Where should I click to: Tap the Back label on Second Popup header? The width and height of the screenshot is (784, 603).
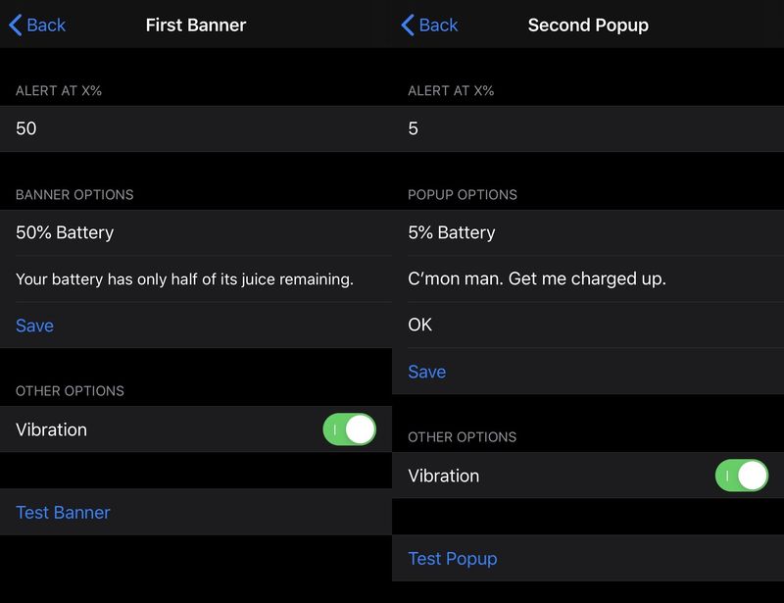coord(438,25)
